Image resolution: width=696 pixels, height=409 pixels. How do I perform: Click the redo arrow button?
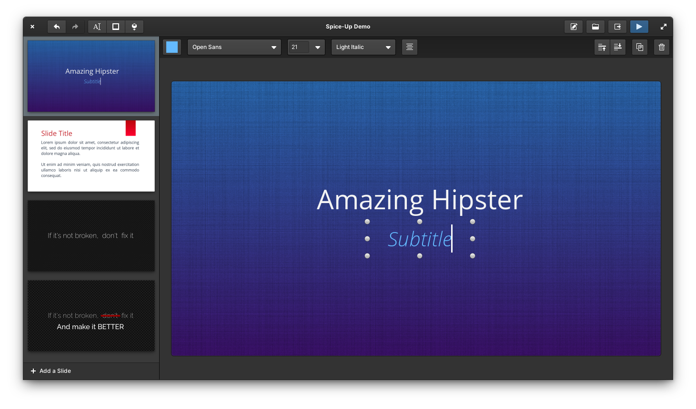pyautogui.click(x=75, y=27)
